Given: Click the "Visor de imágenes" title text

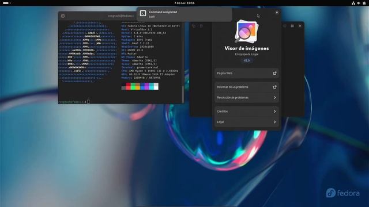Looking at the screenshot, I should point(247,48).
